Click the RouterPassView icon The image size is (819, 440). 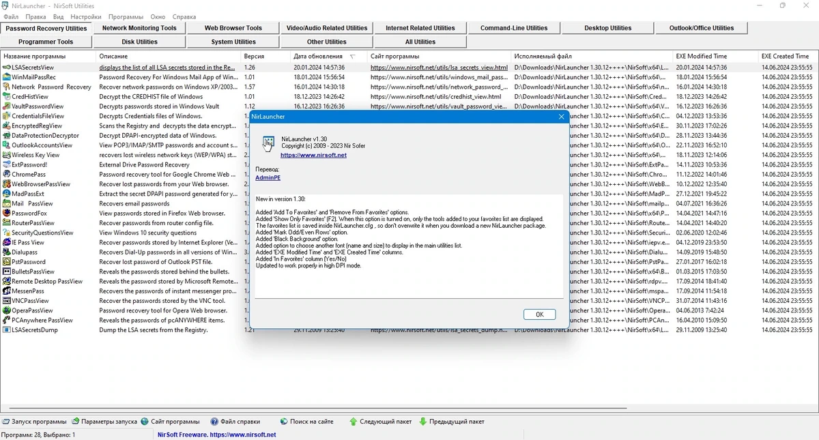6,223
